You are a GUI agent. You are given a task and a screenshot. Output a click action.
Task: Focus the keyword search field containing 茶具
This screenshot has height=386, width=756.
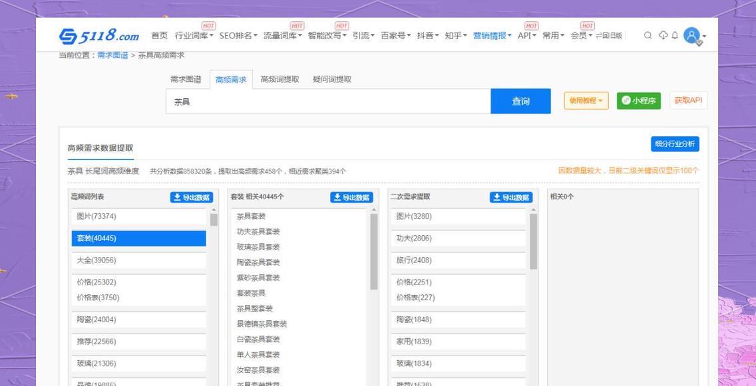pyautogui.click(x=328, y=101)
